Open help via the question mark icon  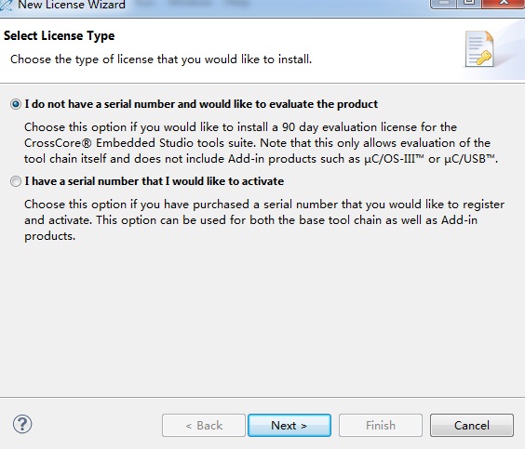(x=22, y=425)
